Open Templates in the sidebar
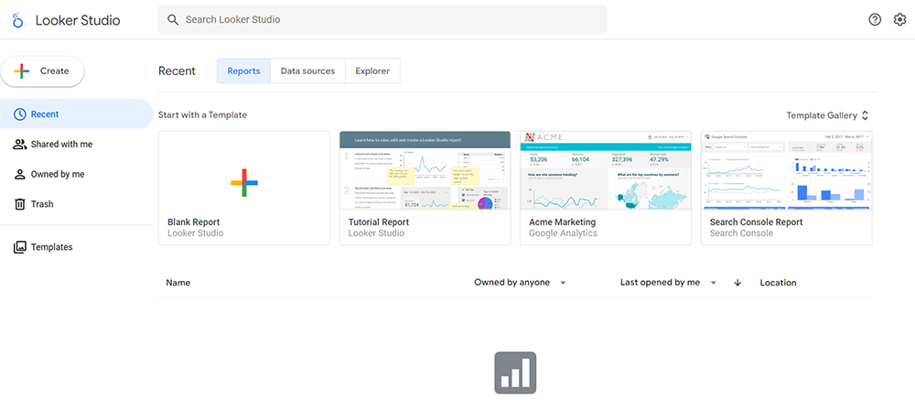 click(x=77, y=247)
